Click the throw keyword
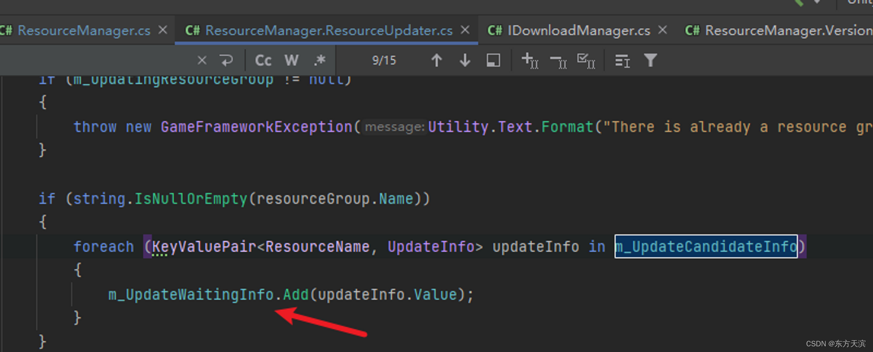 click(95, 127)
